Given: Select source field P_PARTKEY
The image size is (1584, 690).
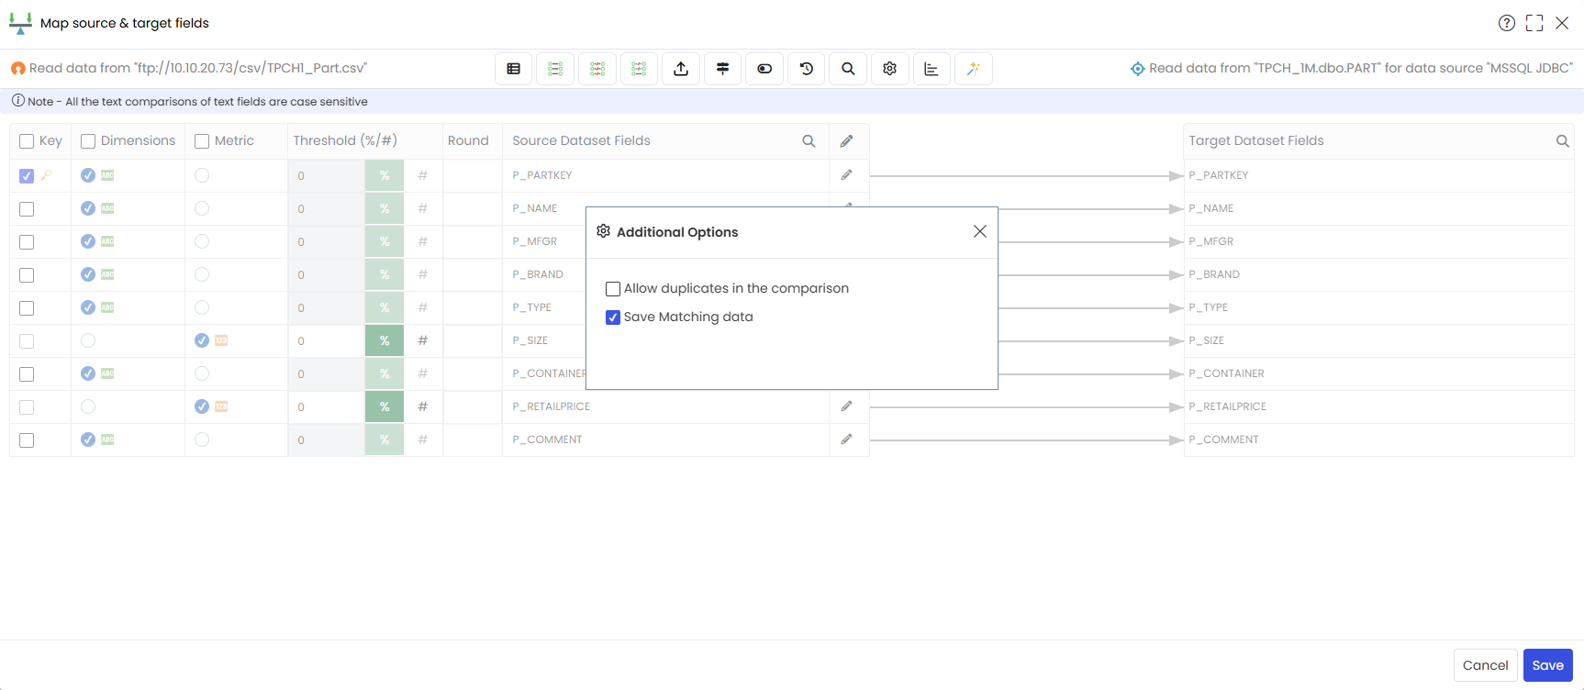Looking at the screenshot, I should pos(542,175).
